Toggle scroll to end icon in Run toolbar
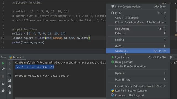 coord(10,81)
